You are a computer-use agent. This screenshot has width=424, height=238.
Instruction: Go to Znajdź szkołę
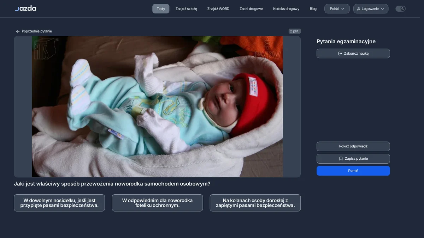tap(186, 9)
